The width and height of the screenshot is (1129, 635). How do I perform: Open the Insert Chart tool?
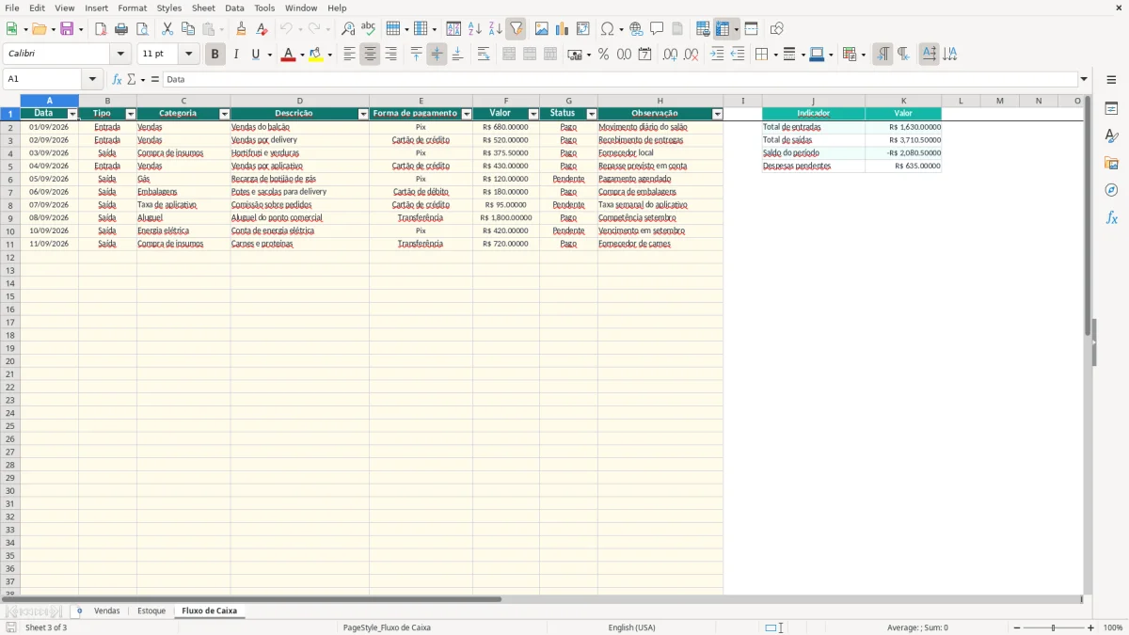(562, 29)
